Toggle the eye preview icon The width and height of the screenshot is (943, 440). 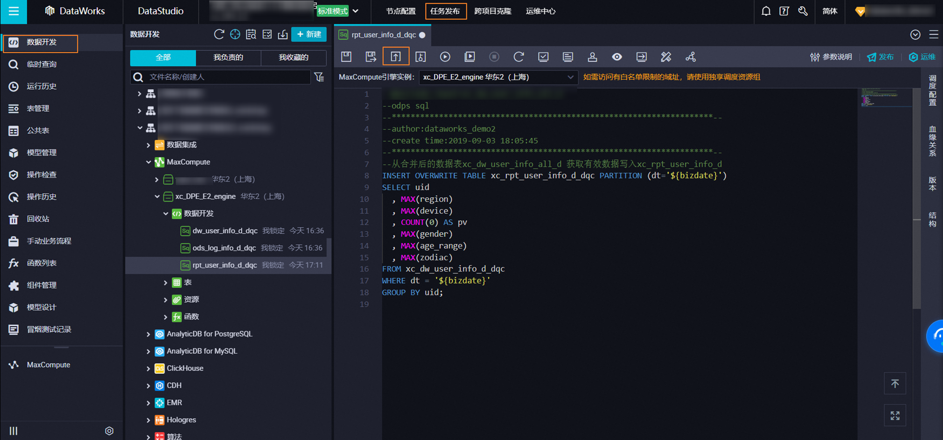(x=617, y=57)
